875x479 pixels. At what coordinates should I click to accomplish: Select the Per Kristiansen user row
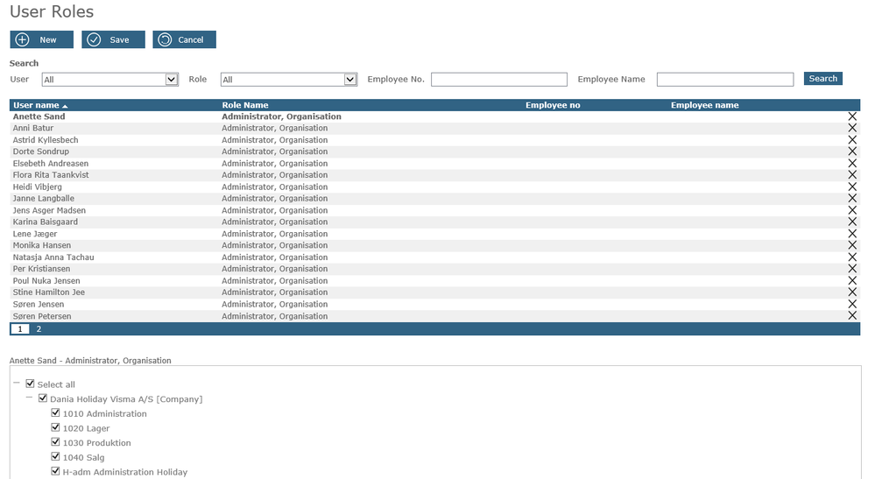pyautogui.click(x=434, y=268)
